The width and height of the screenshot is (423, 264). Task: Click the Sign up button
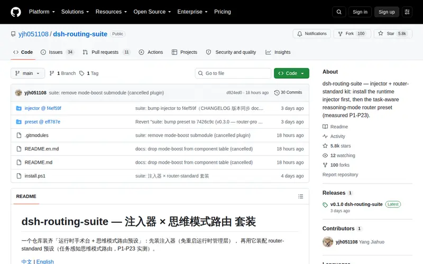click(387, 12)
